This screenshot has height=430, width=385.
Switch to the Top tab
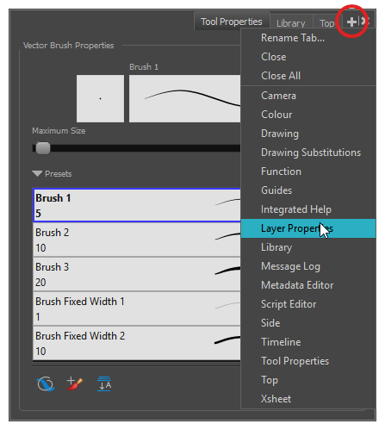[x=327, y=23]
